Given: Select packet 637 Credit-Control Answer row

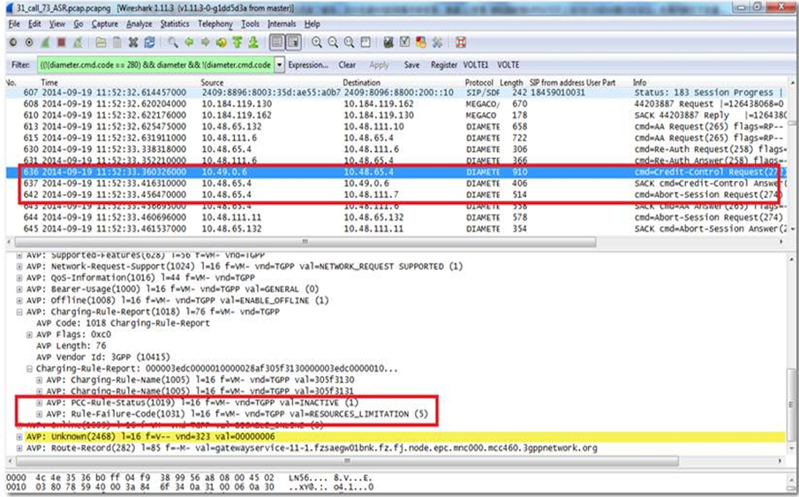Looking at the screenshot, I should 396,184.
